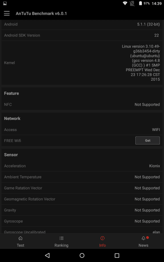
Task: Tap the NFC Not Supported row
Action: point(82,104)
